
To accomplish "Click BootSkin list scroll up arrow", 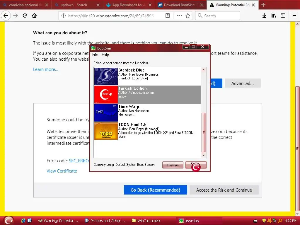I will click(x=204, y=70).
